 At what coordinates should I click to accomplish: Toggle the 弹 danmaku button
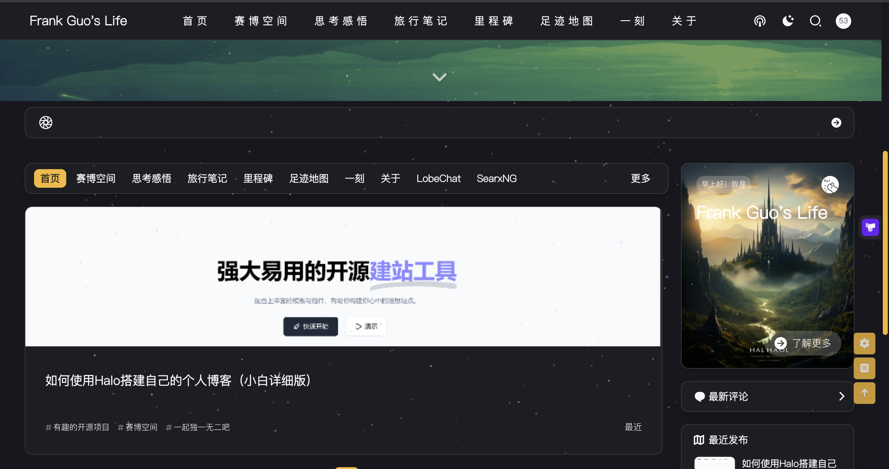click(x=864, y=368)
